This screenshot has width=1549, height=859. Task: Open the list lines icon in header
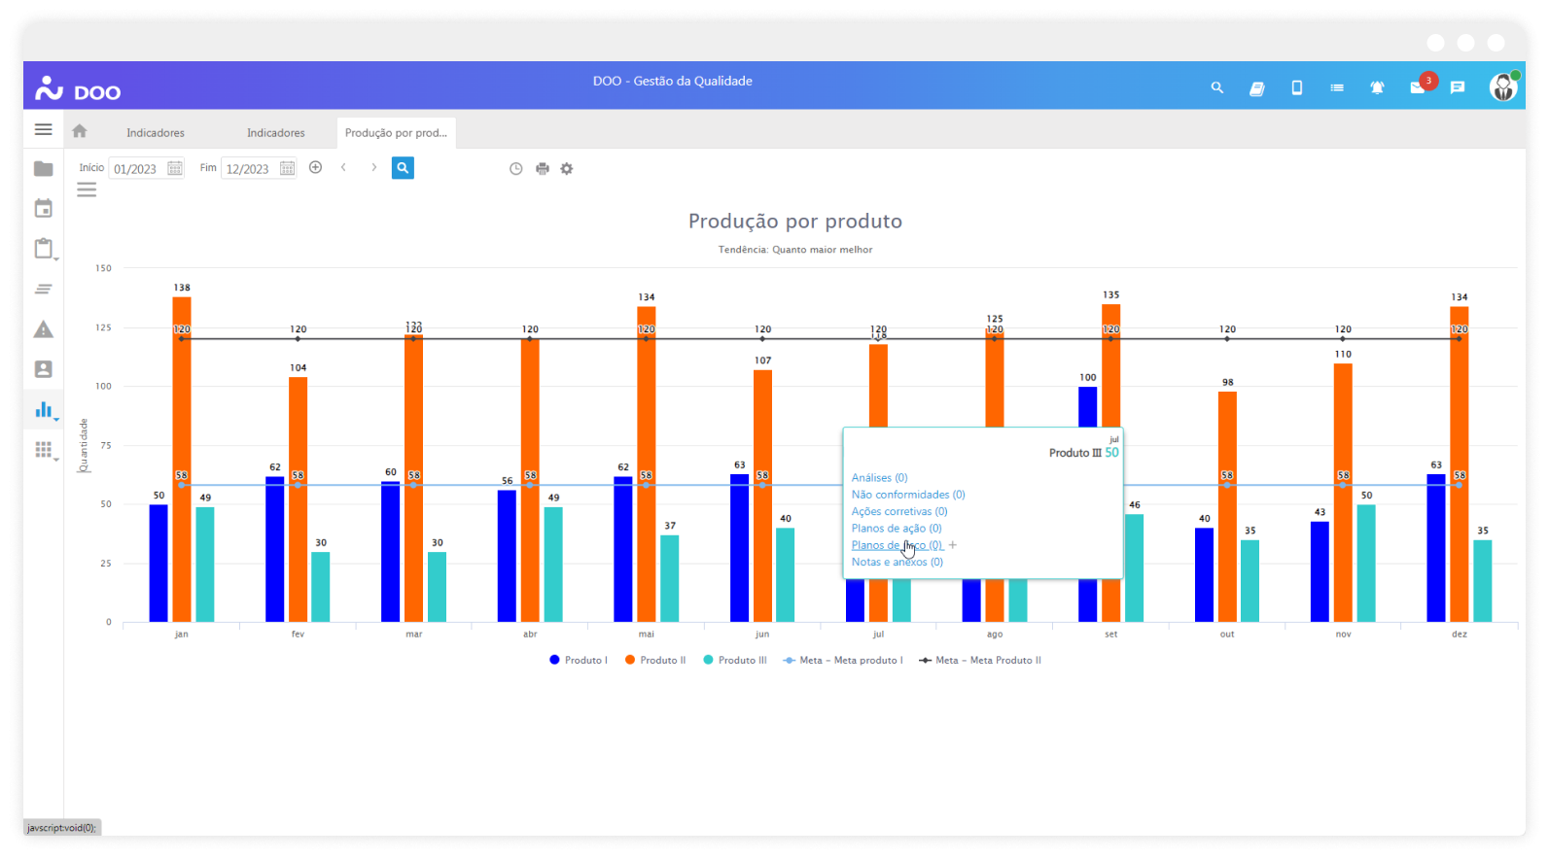click(1337, 87)
